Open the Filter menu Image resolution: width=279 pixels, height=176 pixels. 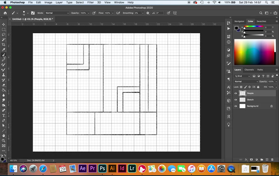point(90,2)
